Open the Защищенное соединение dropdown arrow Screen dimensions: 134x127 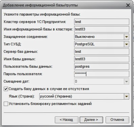(127, 37)
